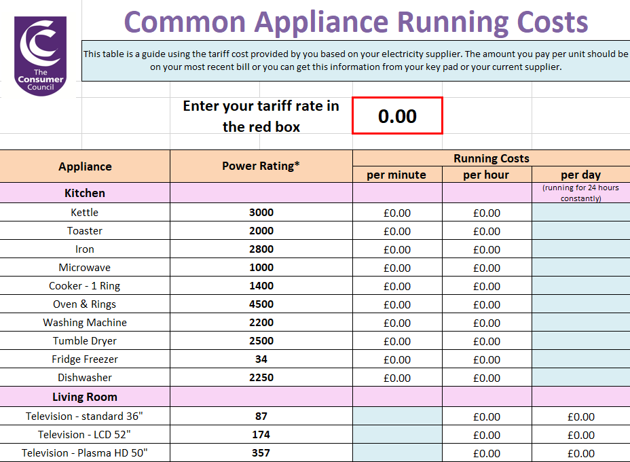Select Microwave per minute cost cell
The width and height of the screenshot is (630, 462).
[x=397, y=268]
